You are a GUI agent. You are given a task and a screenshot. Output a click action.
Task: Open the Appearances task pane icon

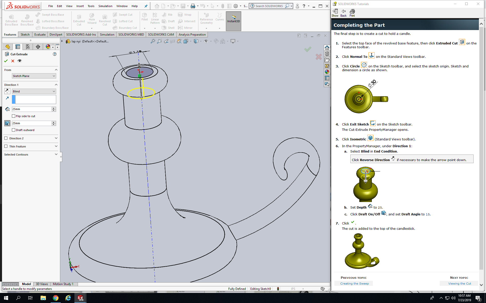(327, 72)
